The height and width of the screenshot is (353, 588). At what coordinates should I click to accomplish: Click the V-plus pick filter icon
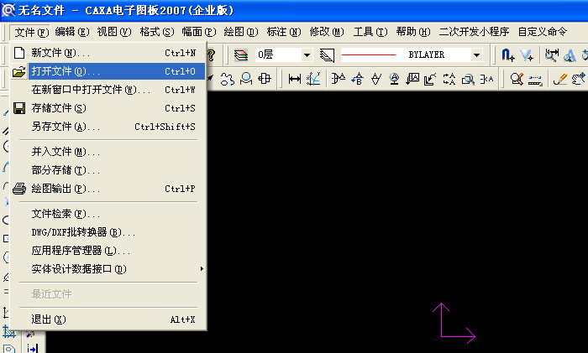pos(527,55)
